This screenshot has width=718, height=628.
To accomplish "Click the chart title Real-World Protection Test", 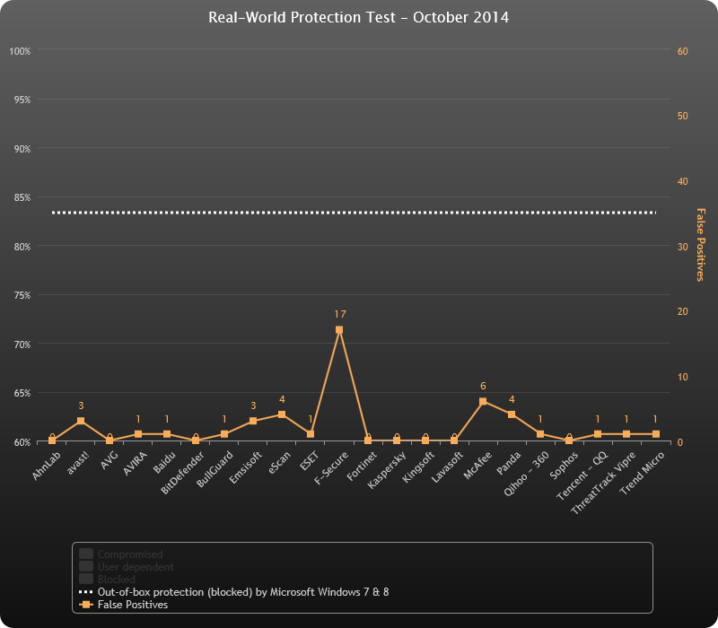I will point(358,17).
